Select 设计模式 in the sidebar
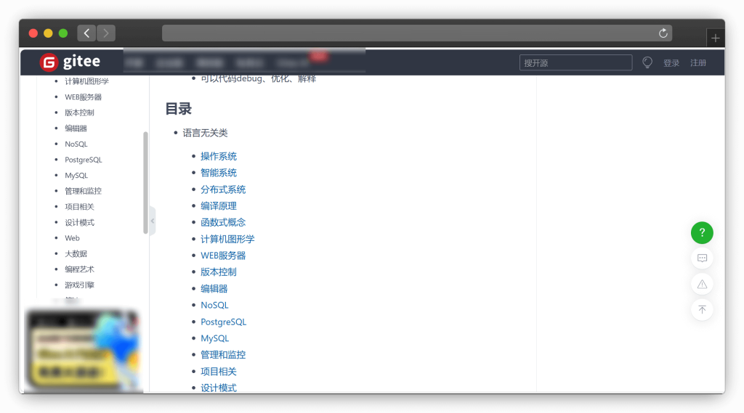 tap(79, 222)
